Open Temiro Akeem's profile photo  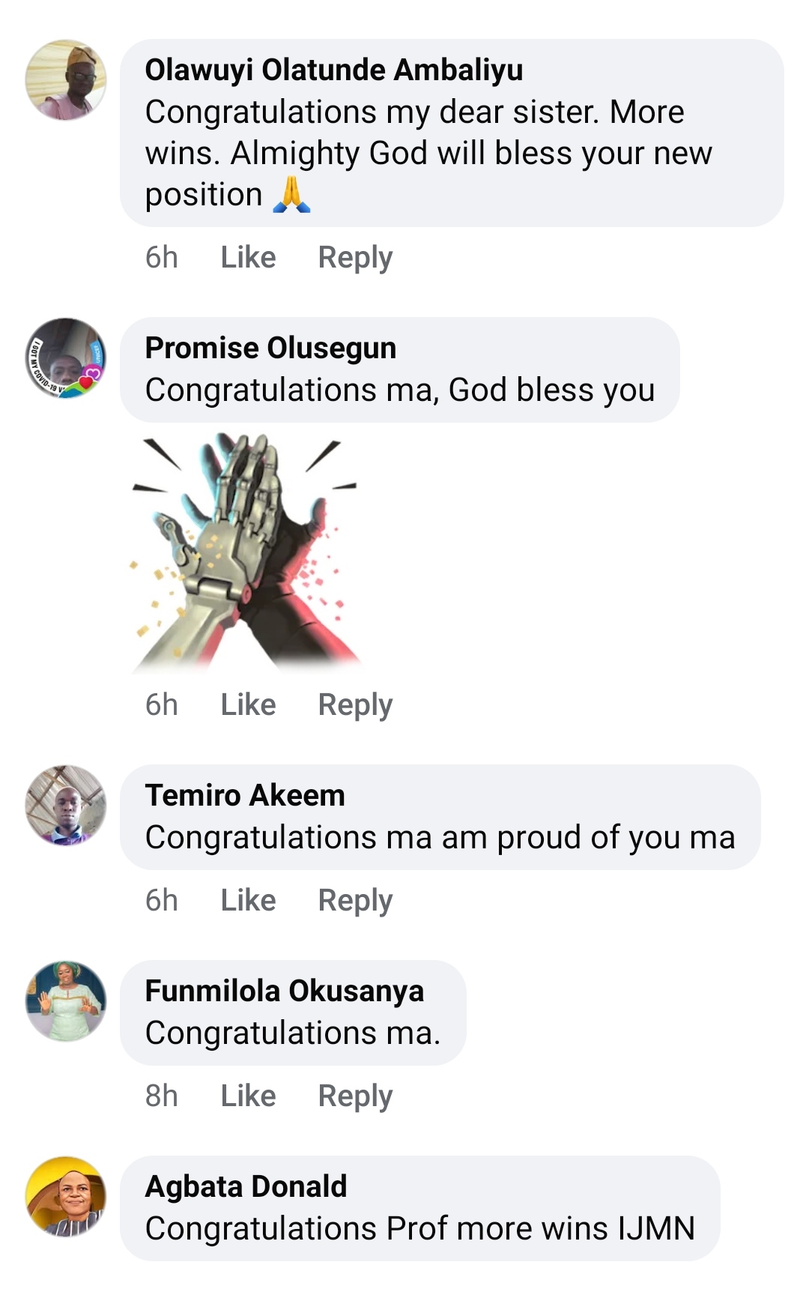point(66,806)
